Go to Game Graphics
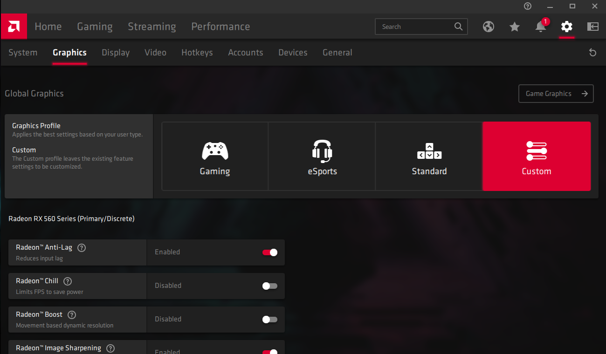This screenshot has height=354, width=606. [x=556, y=94]
